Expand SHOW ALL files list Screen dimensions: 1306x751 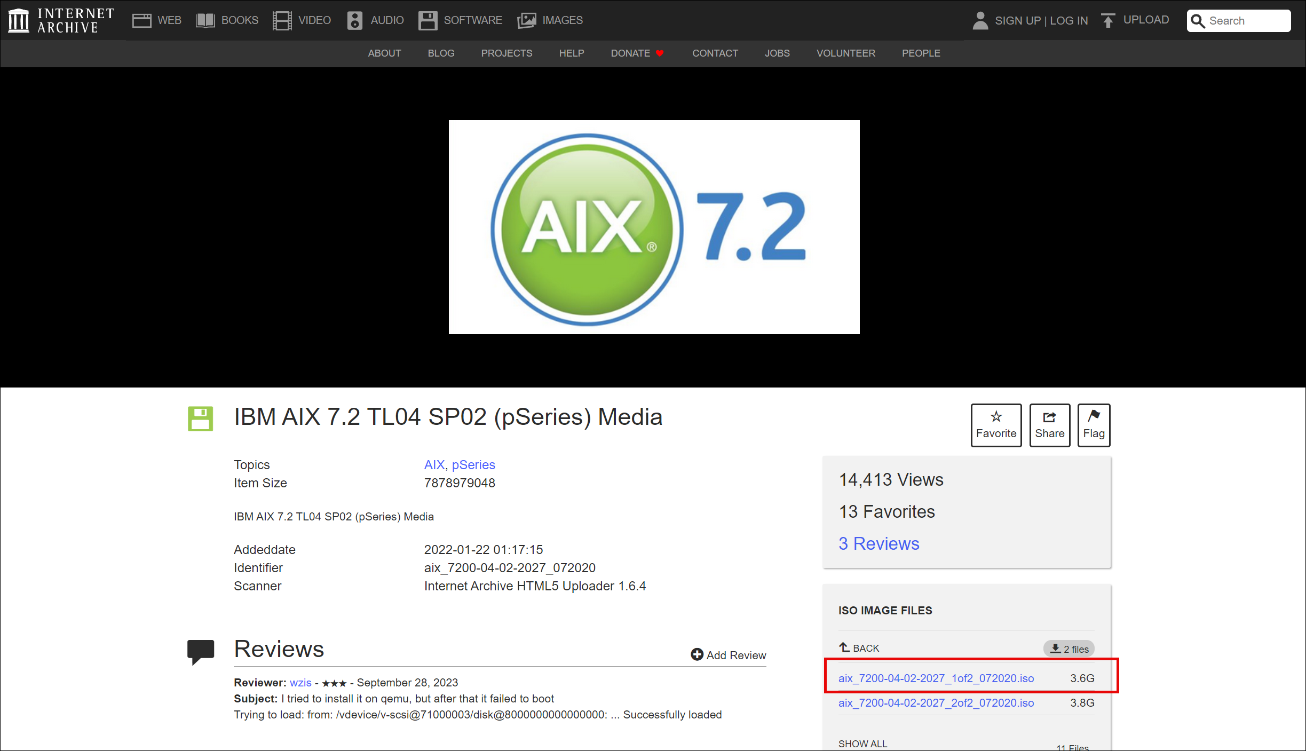tap(862, 744)
